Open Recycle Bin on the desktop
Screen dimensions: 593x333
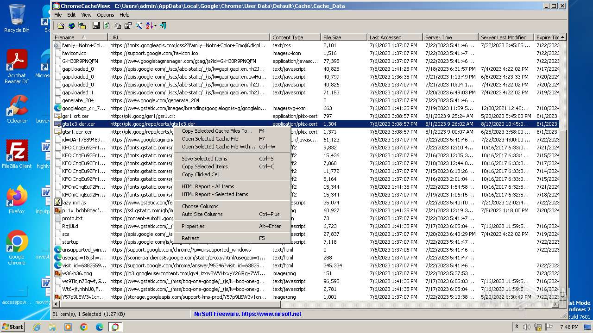[x=17, y=18]
